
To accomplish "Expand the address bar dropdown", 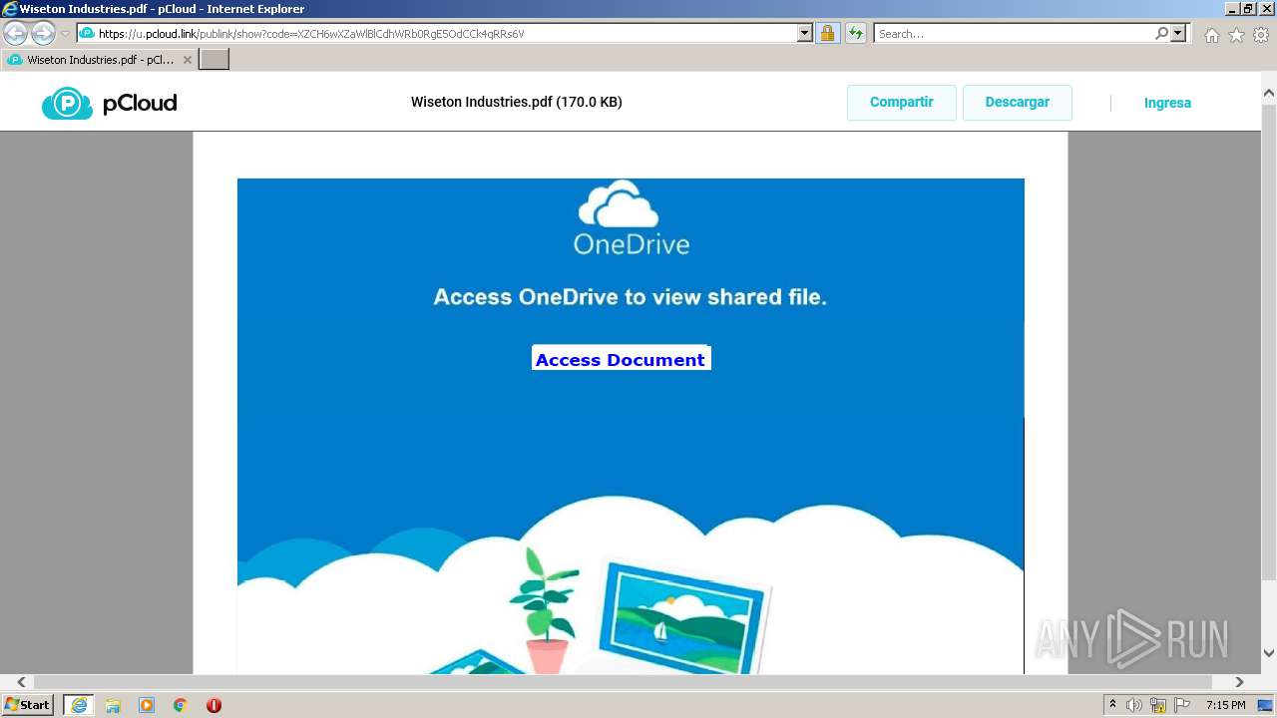I will click(x=805, y=34).
